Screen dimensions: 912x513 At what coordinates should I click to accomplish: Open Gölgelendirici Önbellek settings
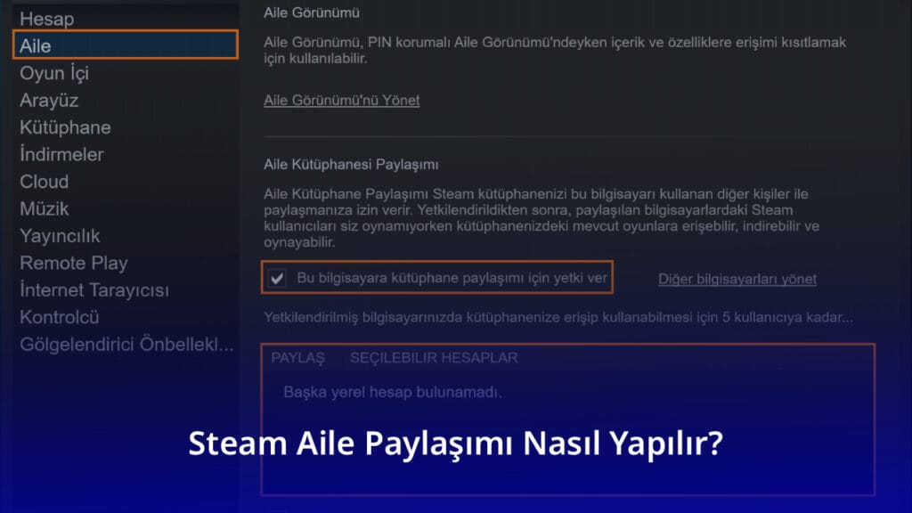pyautogui.click(x=126, y=345)
